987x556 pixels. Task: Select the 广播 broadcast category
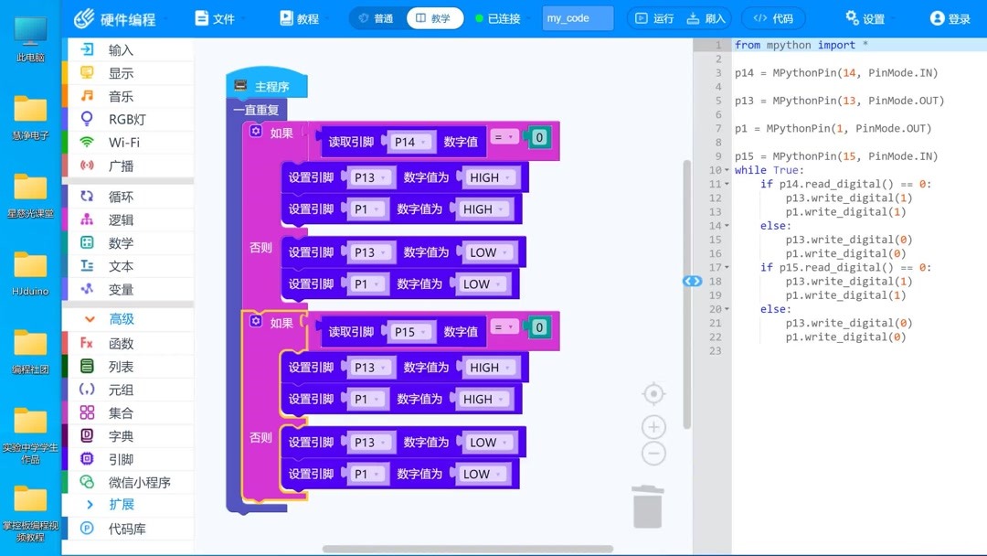(x=123, y=165)
